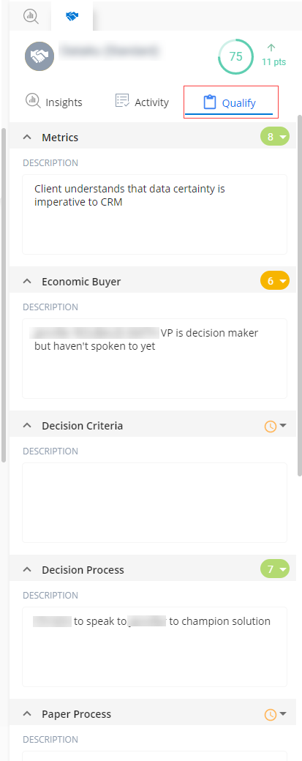Click the right vertical scrollbar
302x761 pixels.
coord(300,295)
